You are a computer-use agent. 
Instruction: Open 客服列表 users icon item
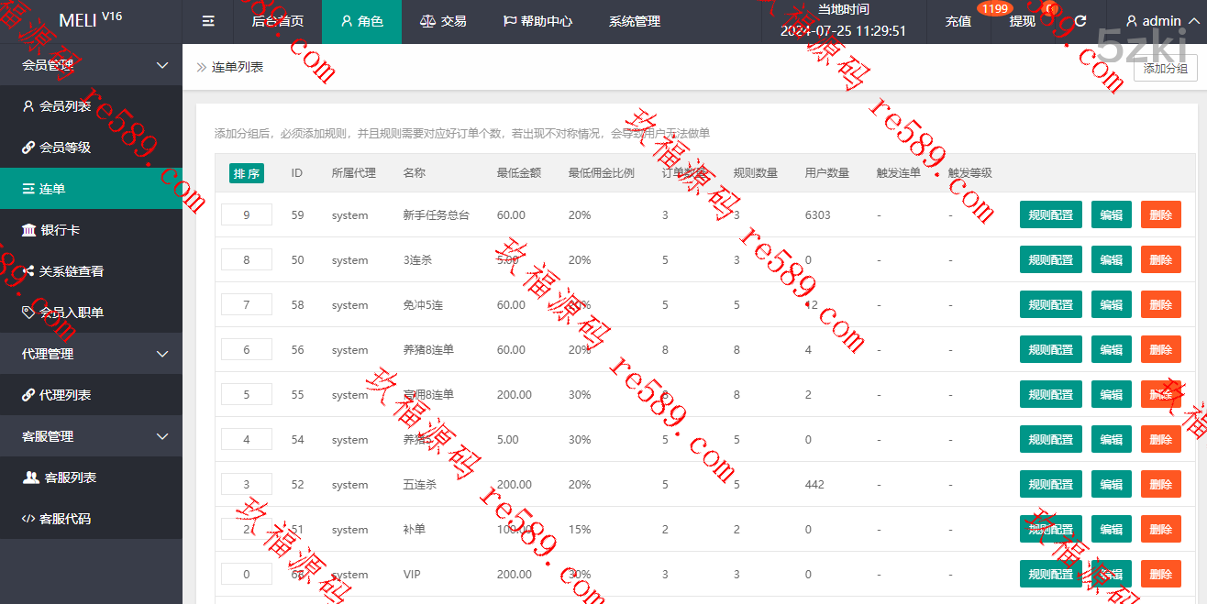[30, 478]
